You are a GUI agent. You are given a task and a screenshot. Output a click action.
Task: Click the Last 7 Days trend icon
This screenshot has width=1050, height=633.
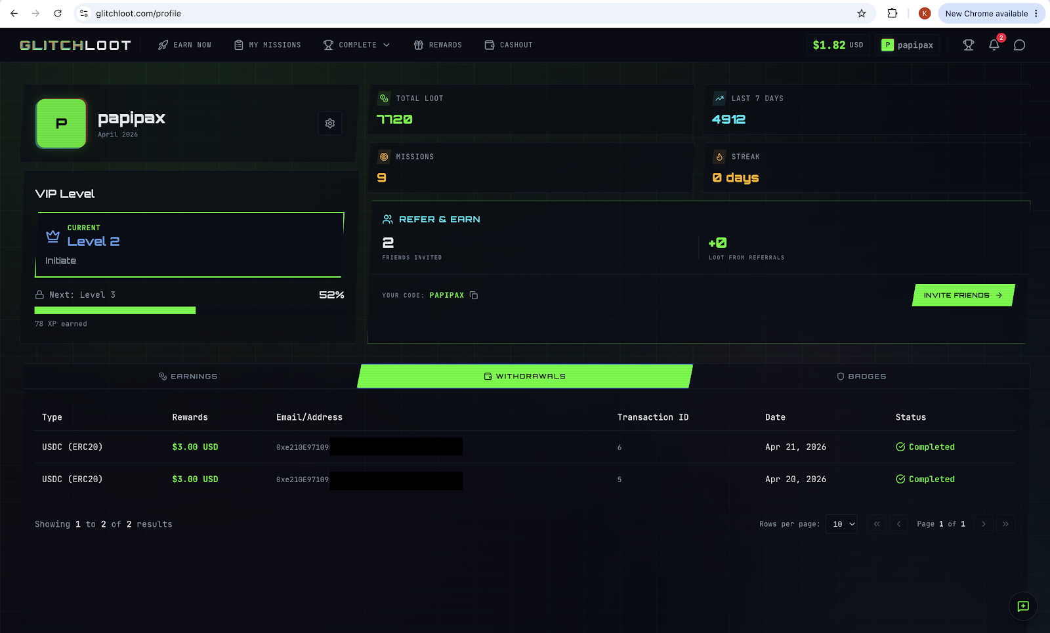719,98
